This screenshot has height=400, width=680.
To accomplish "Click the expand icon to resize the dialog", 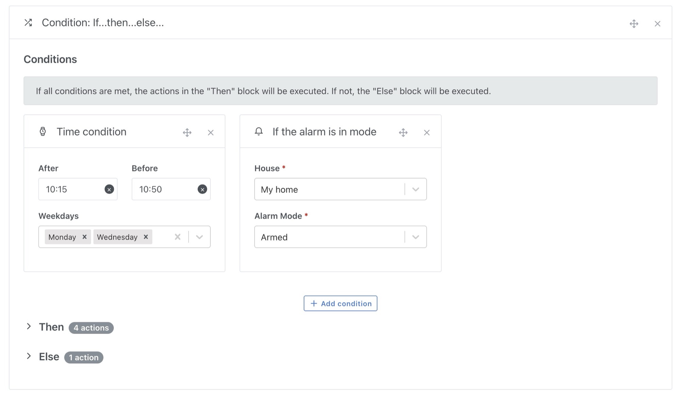I will point(634,23).
